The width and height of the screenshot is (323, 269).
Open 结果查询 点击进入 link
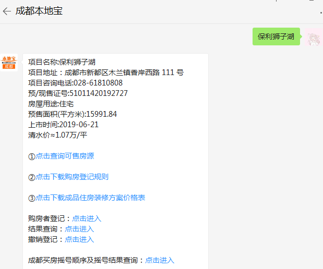click(79, 229)
